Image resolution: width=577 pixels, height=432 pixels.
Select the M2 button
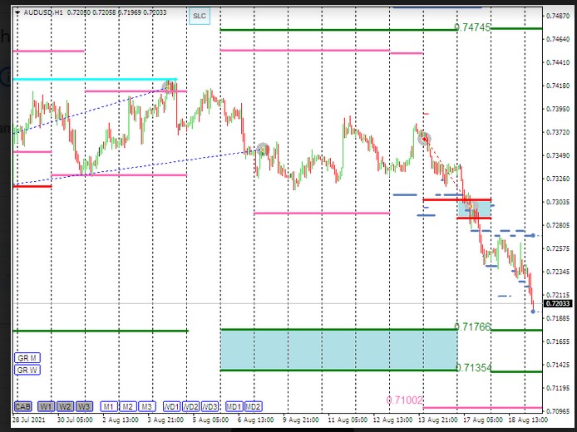pos(127,406)
